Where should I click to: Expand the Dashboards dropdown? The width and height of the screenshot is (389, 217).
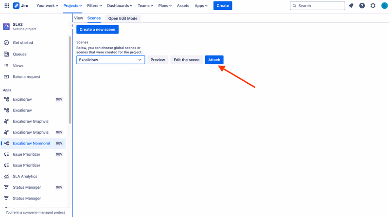pyautogui.click(x=120, y=5)
